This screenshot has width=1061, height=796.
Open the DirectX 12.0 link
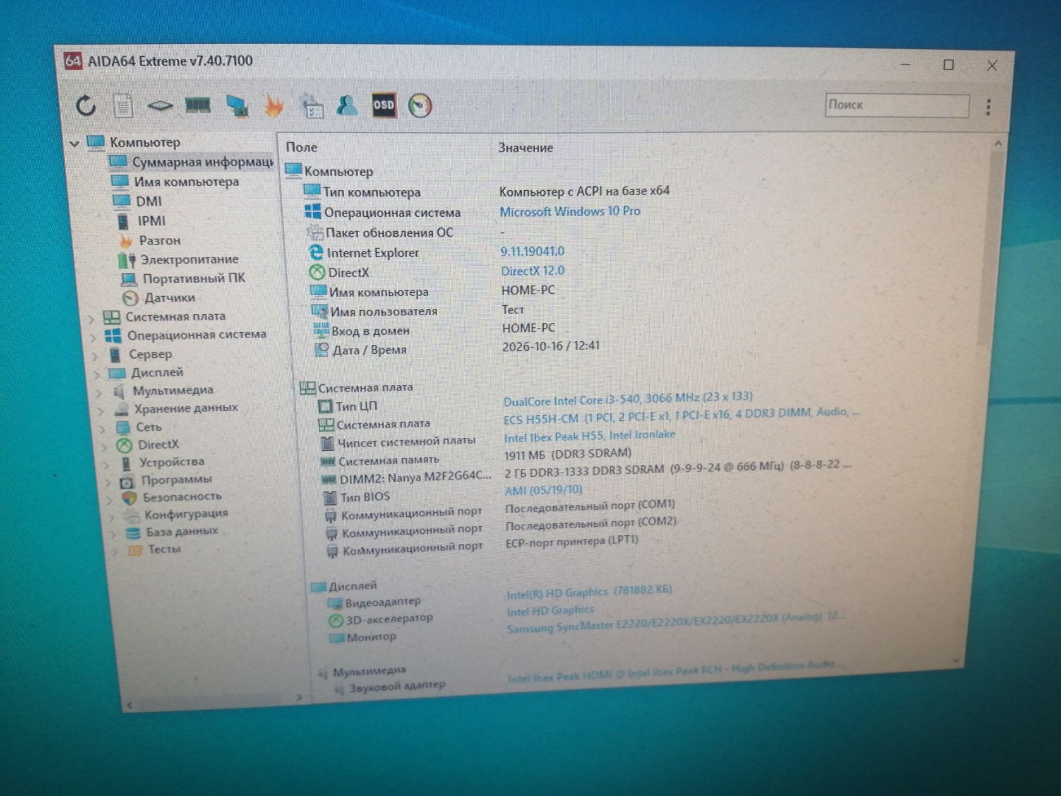pos(532,271)
